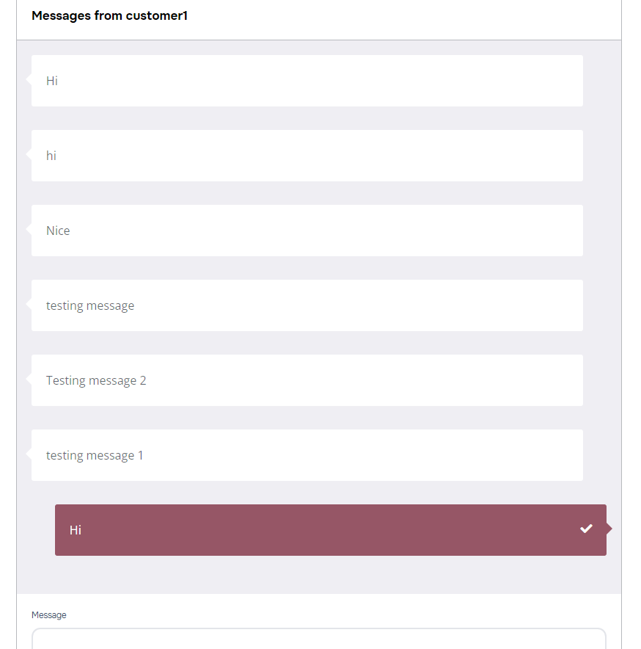
Task: Select the 'Nice' received message text
Action: [x=58, y=231]
